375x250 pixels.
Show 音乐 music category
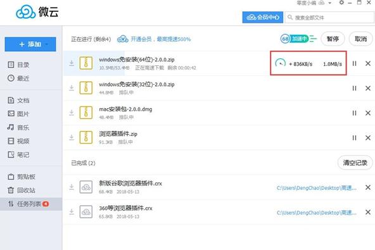pyautogui.click(x=18, y=127)
